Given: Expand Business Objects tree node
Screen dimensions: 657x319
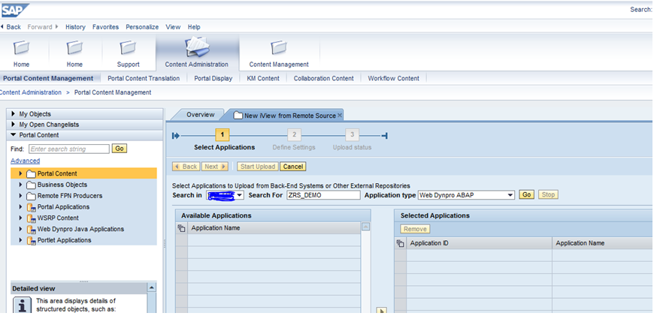Looking at the screenshot, I should pyautogui.click(x=20, y=185).
